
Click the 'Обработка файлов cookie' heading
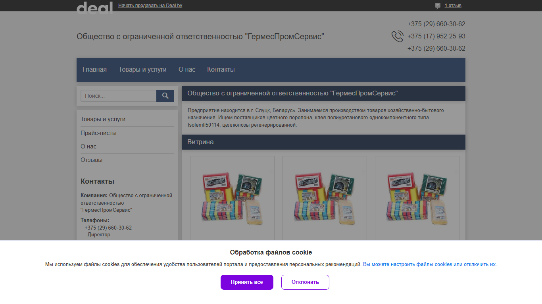271,252
